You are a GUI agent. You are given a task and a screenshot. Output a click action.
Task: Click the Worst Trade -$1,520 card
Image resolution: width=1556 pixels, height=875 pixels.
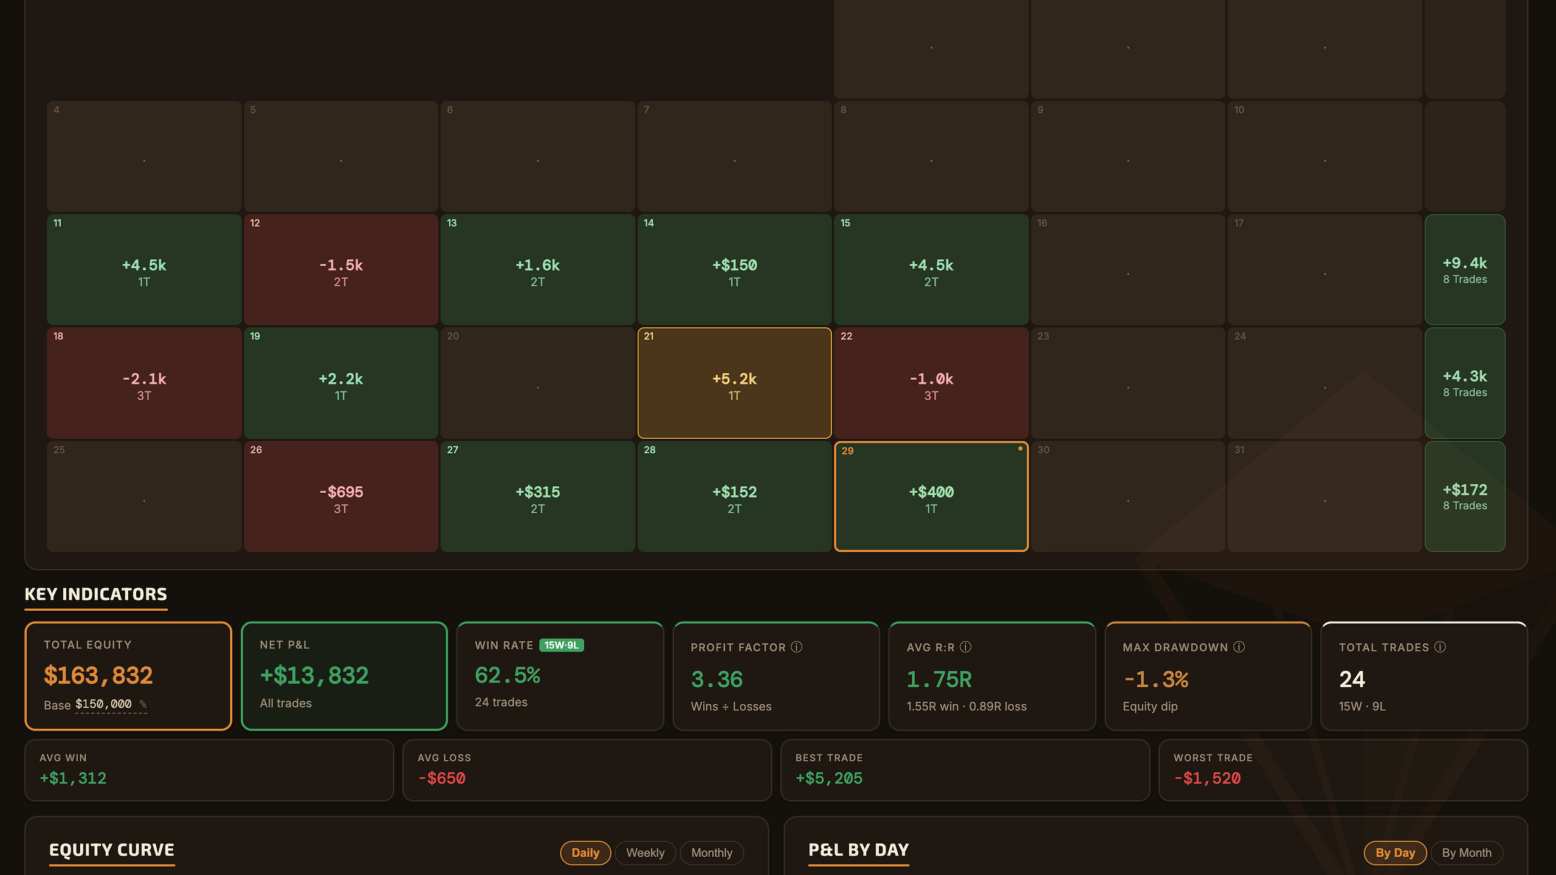[1343, 770]
